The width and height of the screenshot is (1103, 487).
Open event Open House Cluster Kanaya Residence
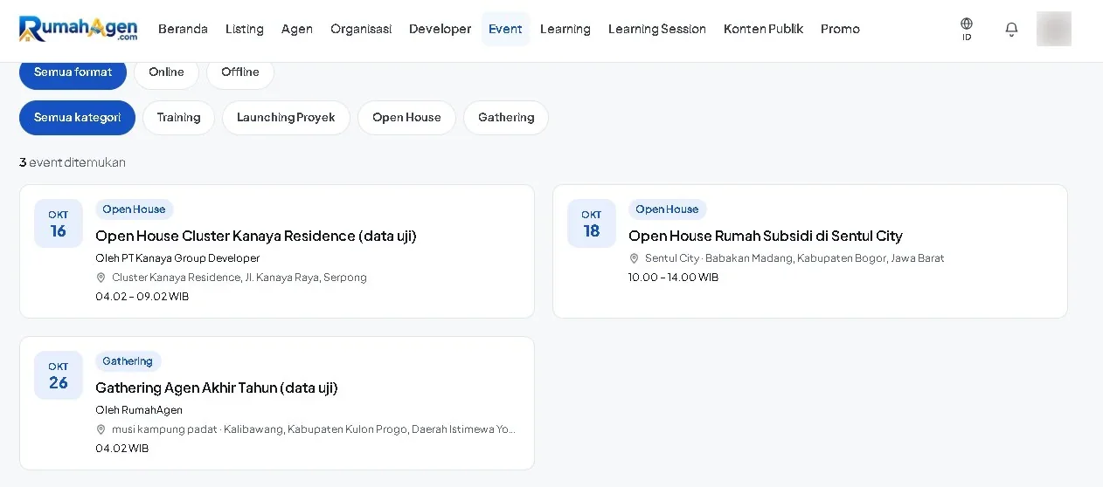(256, 236)
